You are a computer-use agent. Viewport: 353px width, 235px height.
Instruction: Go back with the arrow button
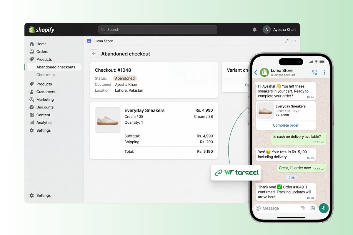(x=94, y=54)
